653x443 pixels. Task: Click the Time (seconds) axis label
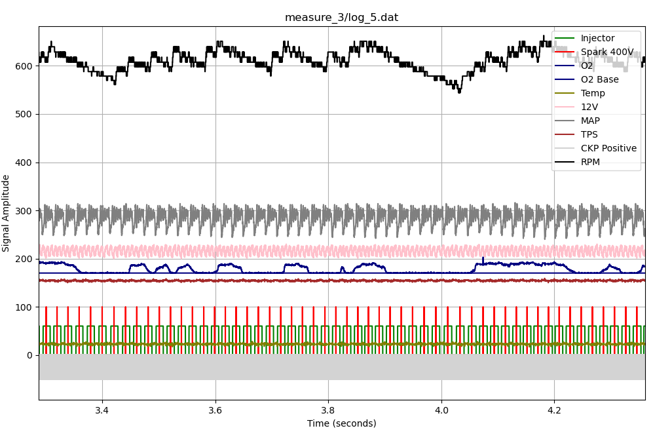pos(342,424)
